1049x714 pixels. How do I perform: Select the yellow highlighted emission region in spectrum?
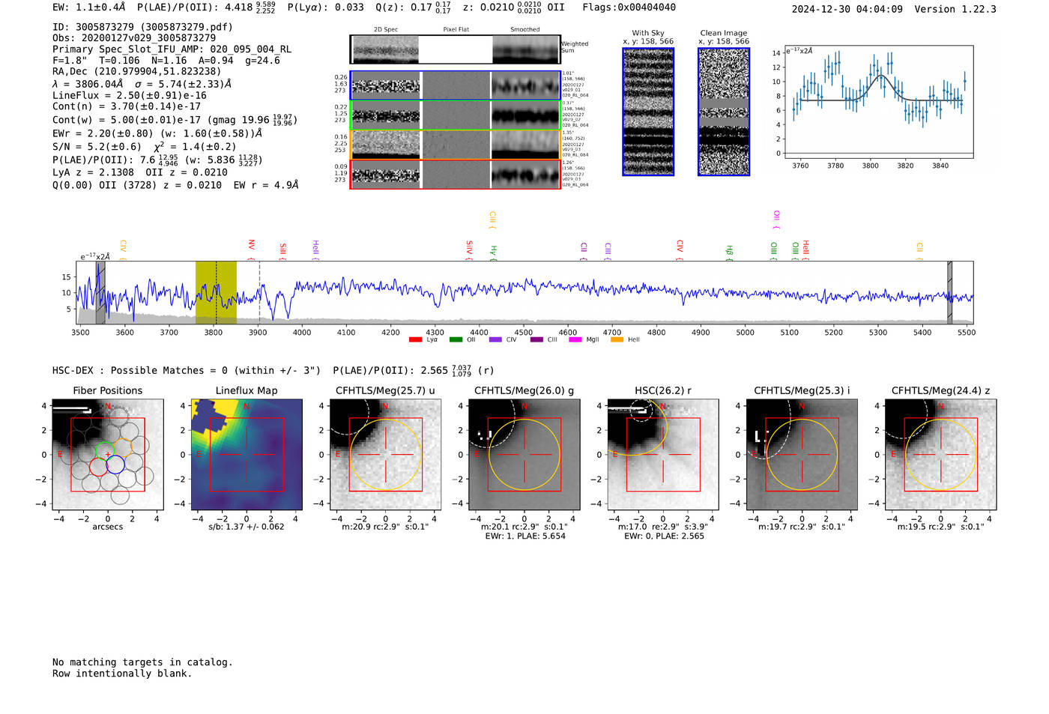pyautogui.click(x=216, y=292)
